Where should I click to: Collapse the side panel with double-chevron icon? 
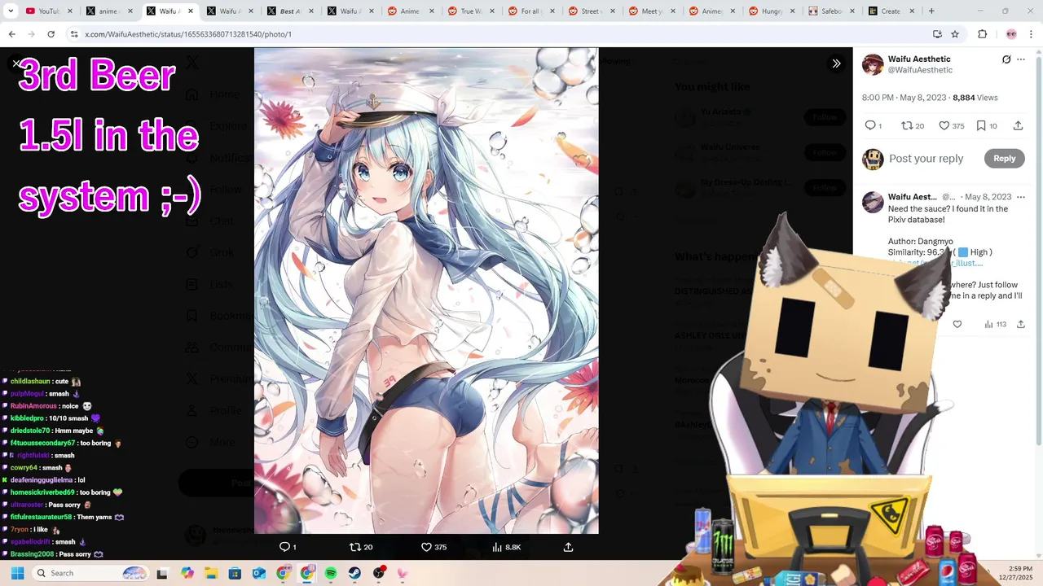click(x=836, y=63)
